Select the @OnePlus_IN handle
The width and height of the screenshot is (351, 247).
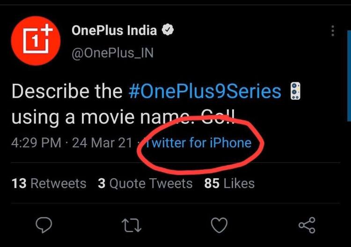(112, 53)
